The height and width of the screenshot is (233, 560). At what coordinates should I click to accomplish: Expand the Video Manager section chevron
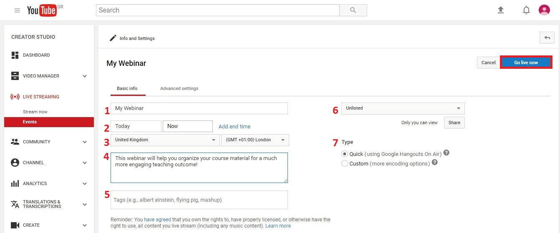pos(85,76)
